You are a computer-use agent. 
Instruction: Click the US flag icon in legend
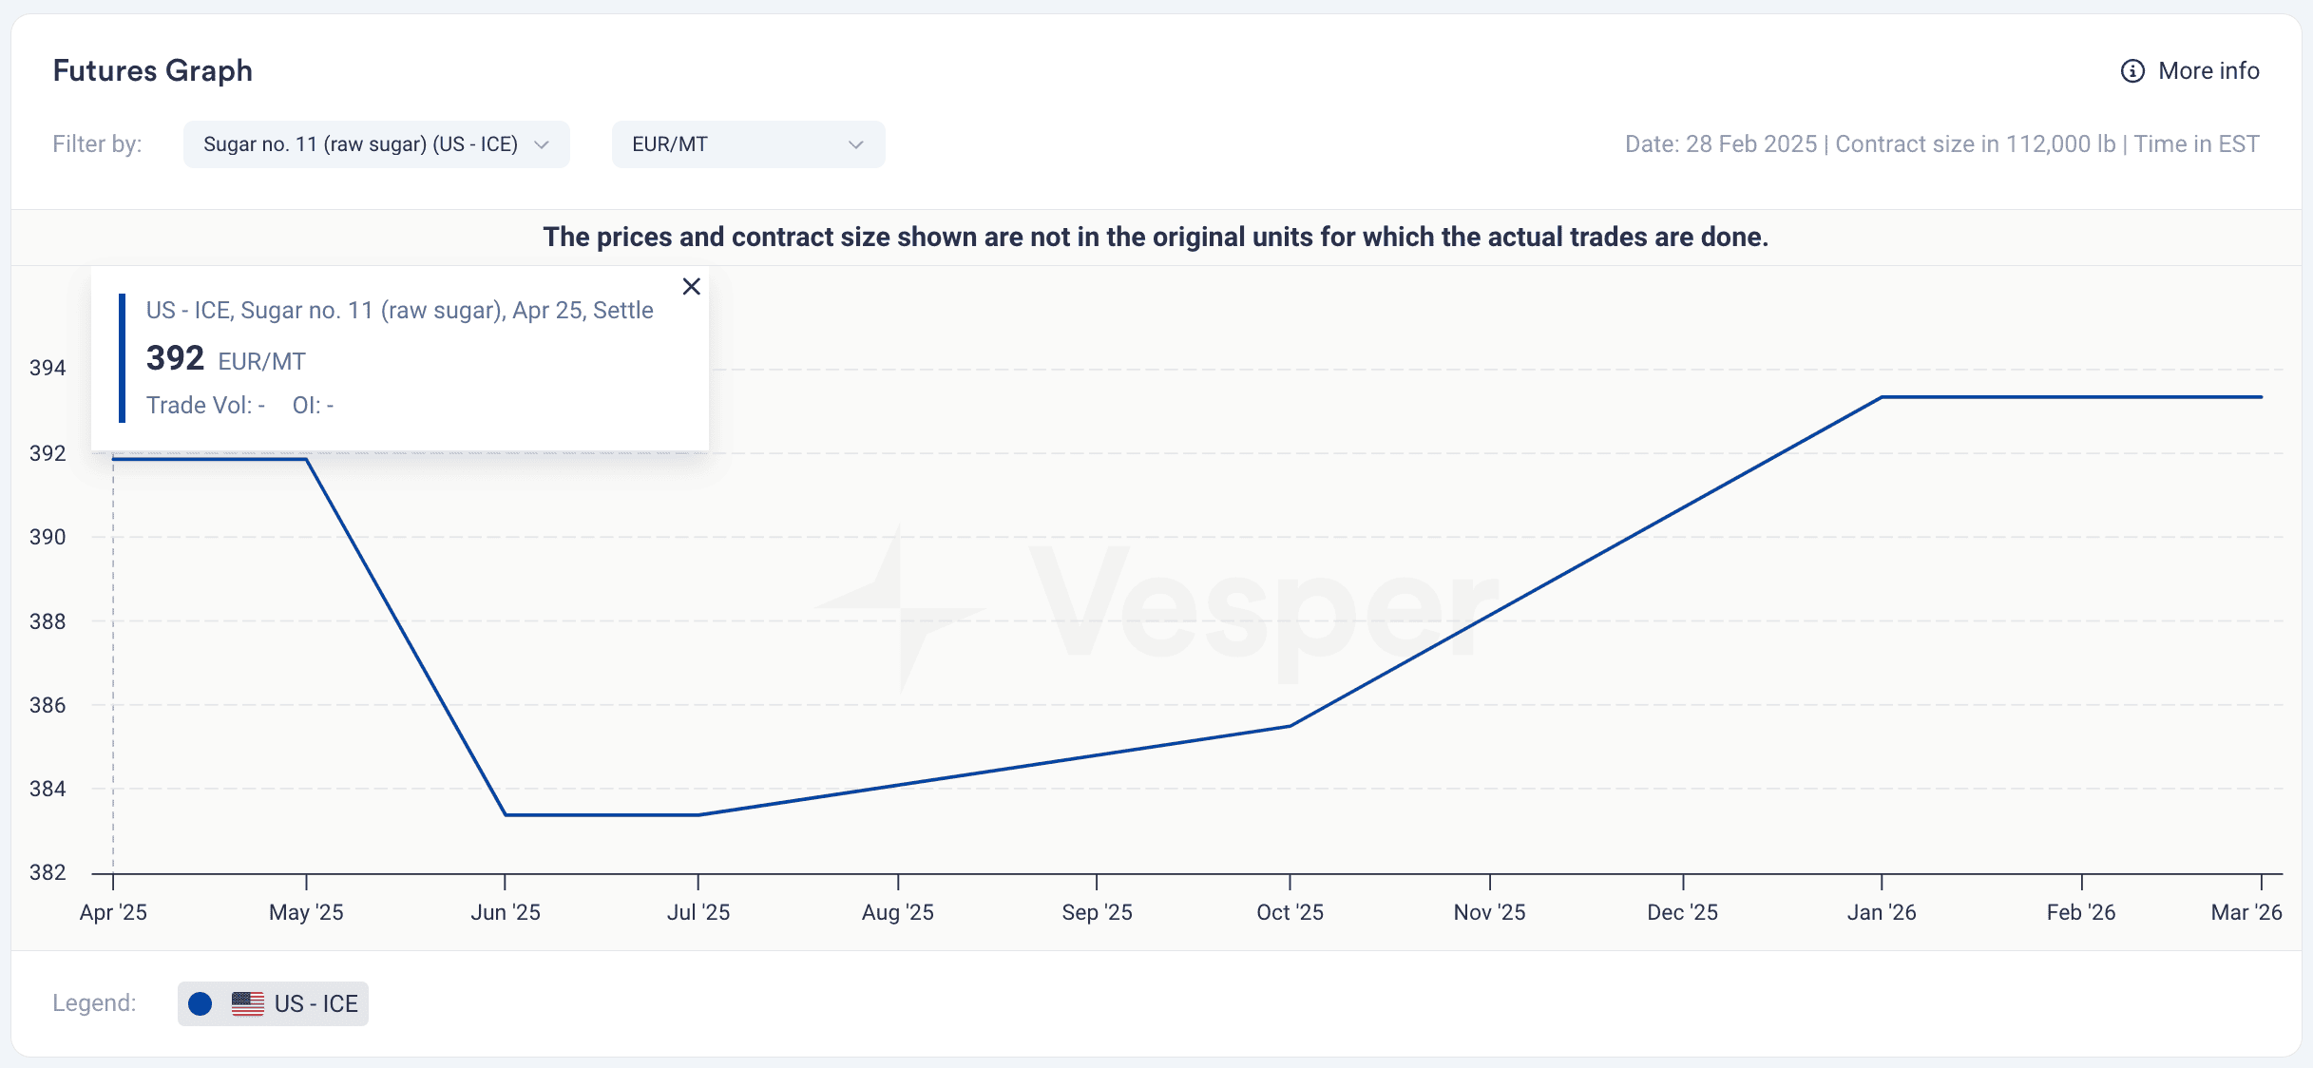pyautogui.click(x=248, y=1003)
